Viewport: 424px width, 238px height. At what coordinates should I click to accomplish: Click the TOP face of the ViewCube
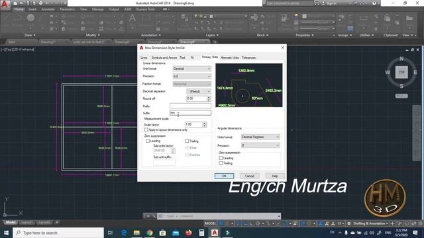(x=401, y=72)
